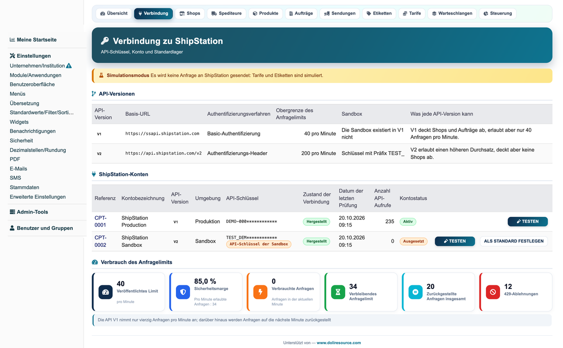Open Erweiterte Einstellungen in the sidebar
The image size is (563, 348).
(x=38, y=197)
